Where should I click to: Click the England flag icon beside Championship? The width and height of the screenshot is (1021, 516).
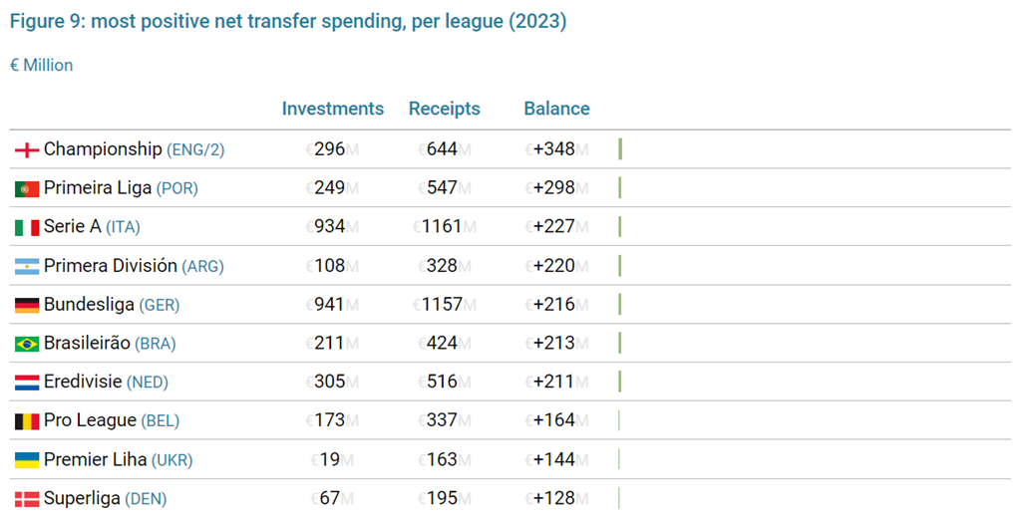[27, 150]
